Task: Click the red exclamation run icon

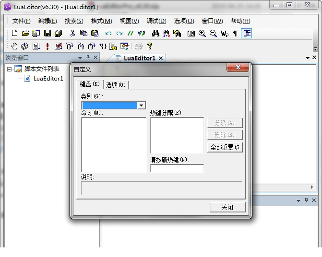Action: (x=48, y=46)
